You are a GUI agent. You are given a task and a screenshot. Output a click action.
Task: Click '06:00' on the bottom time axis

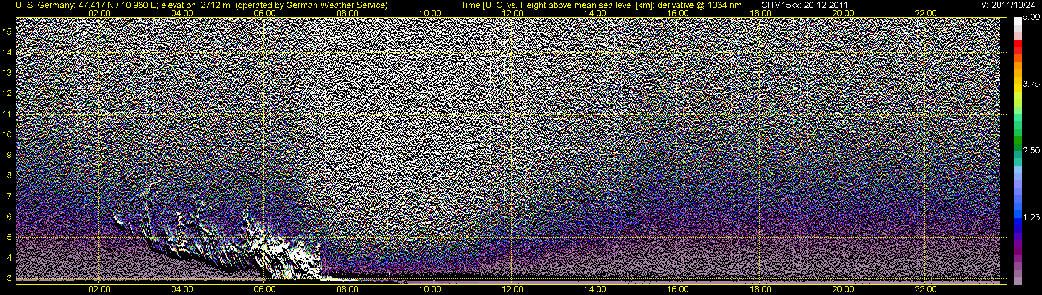click(265, 289)
